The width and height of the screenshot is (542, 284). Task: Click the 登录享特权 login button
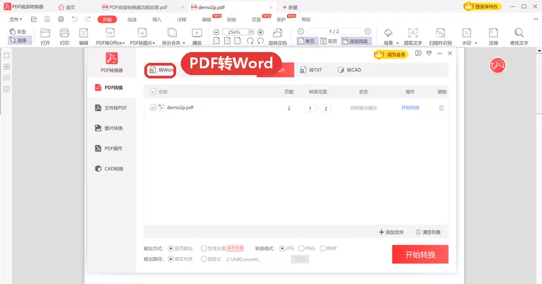482,7
